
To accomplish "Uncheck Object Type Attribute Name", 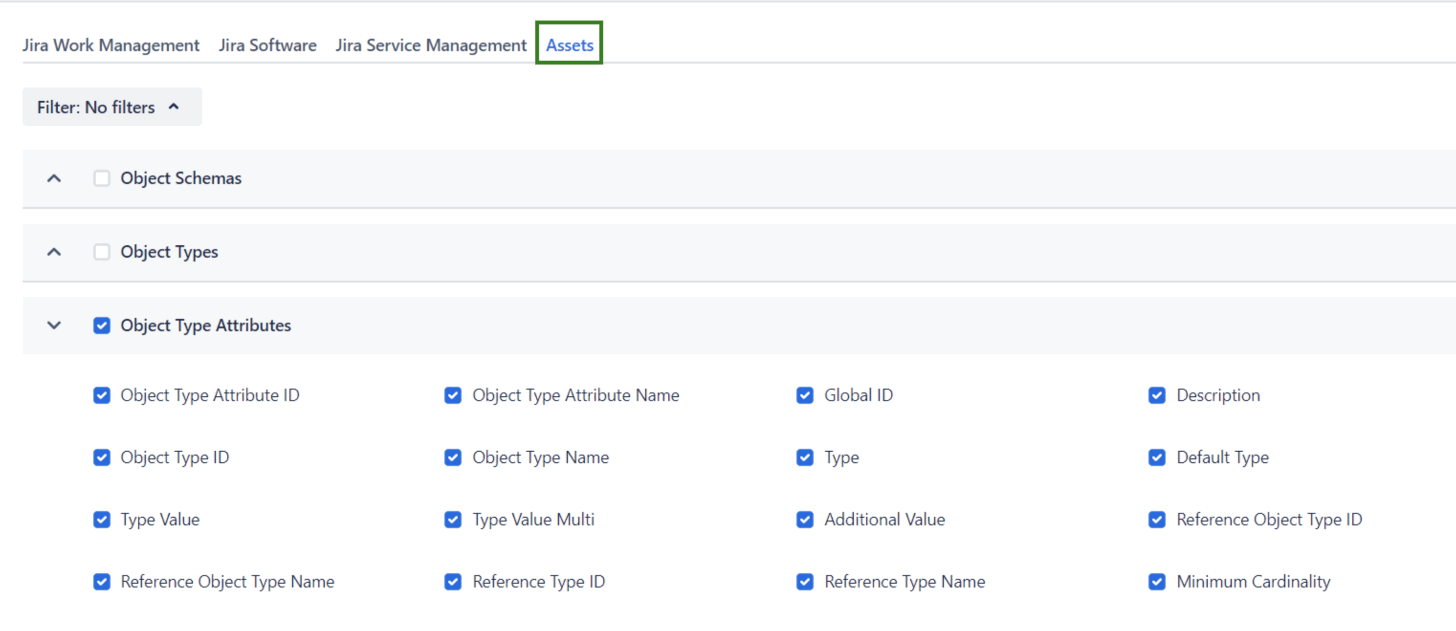I will (x=453, y=395).
